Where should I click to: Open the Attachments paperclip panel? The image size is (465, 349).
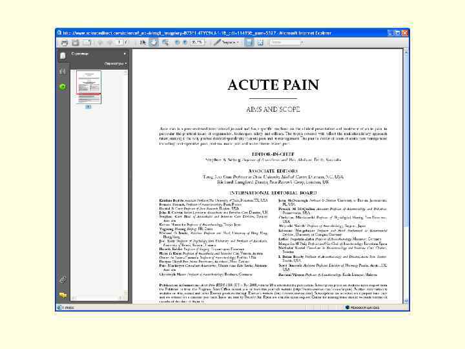click(x=63, y=280)
